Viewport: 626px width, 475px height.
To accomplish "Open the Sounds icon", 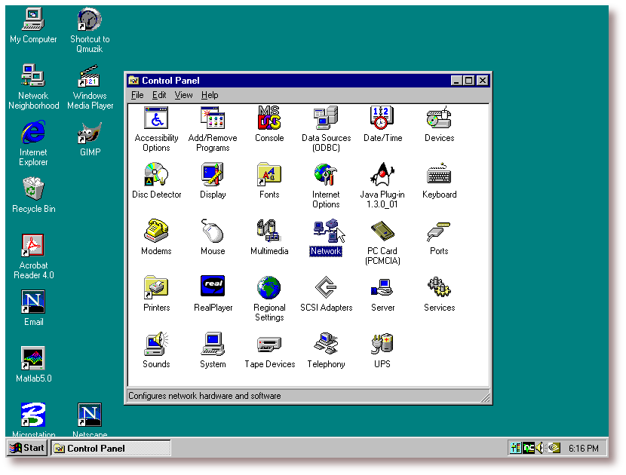I will pyautogui.click(x=156, y=345).
